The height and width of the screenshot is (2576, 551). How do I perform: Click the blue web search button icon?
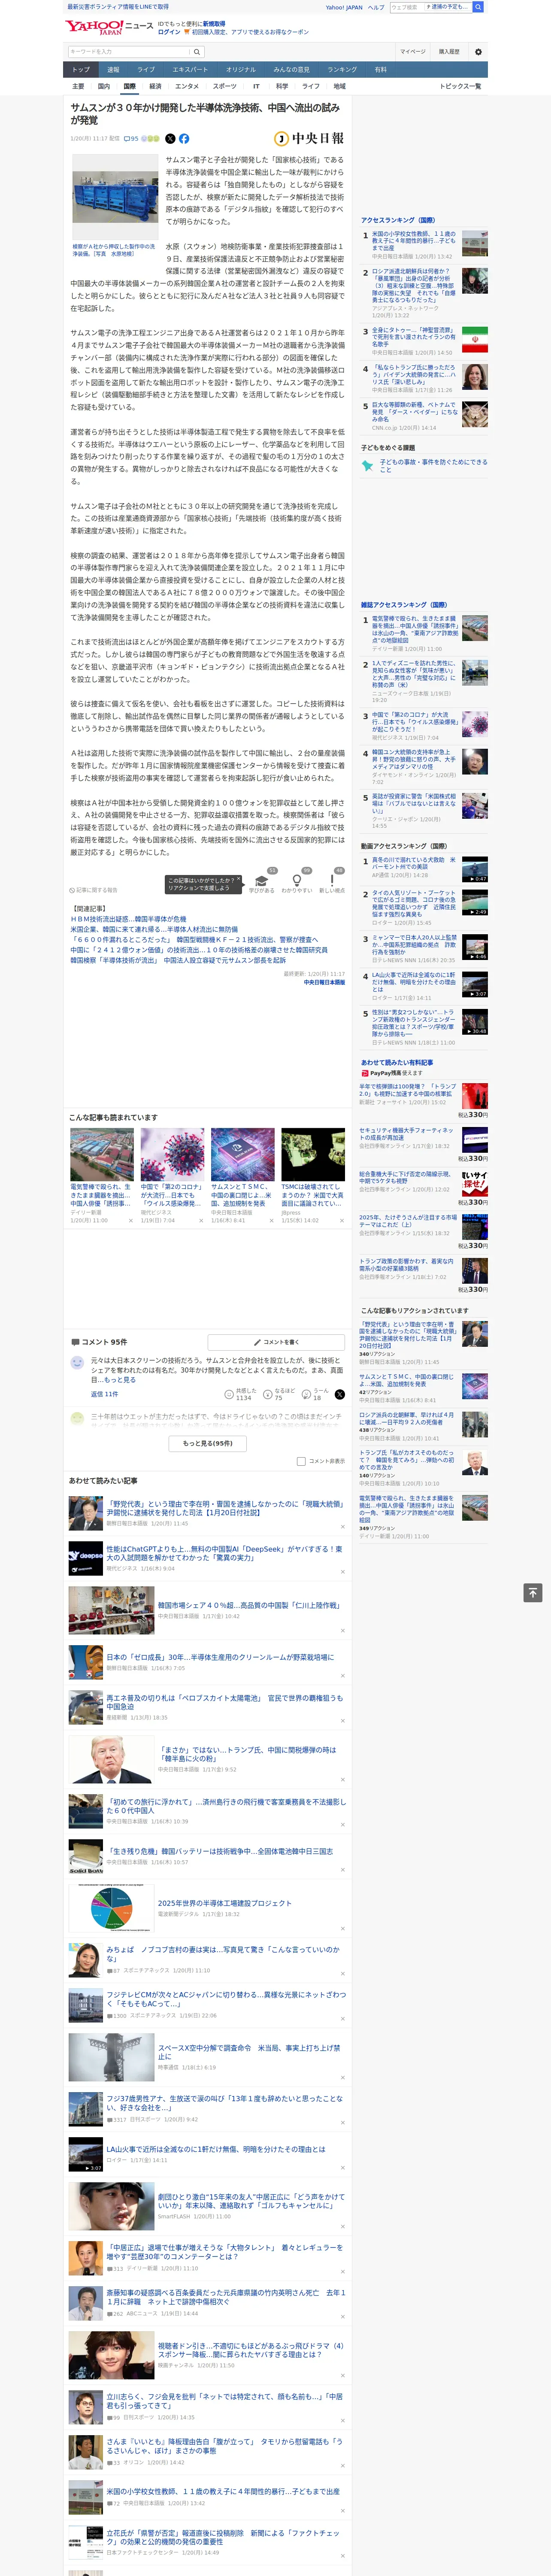478,7
